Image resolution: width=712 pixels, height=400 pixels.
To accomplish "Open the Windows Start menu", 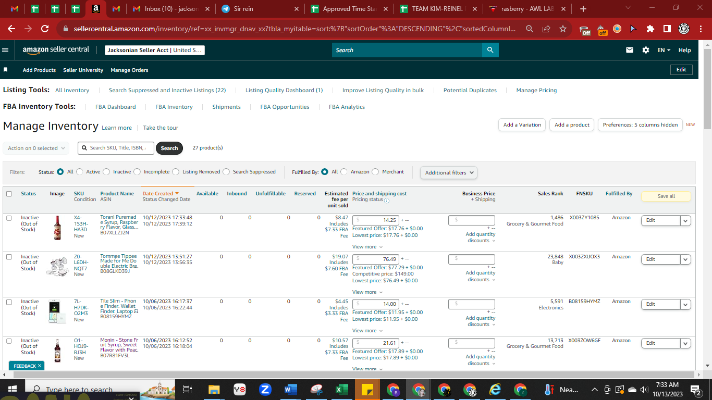I will 13,390.
